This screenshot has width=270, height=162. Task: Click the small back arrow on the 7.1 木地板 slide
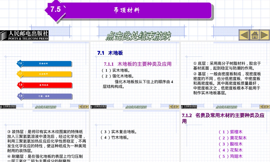tap(171, 107)
